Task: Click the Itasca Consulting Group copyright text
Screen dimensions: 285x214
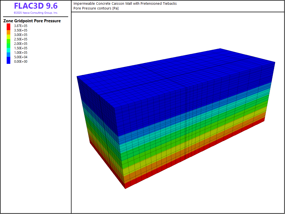Action: pos(36,13)
